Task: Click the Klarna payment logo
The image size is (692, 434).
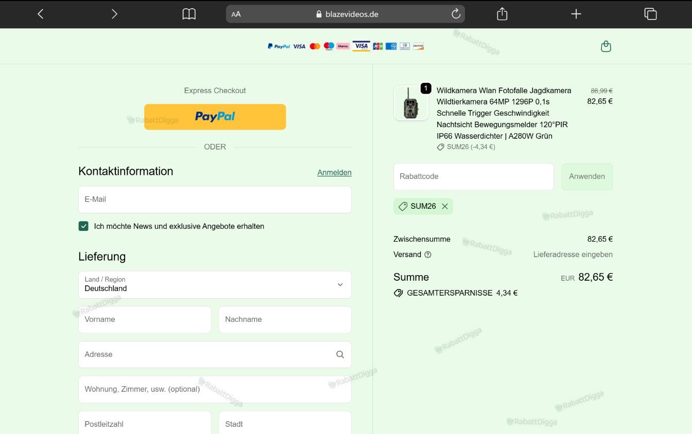Action: point(343,46)
